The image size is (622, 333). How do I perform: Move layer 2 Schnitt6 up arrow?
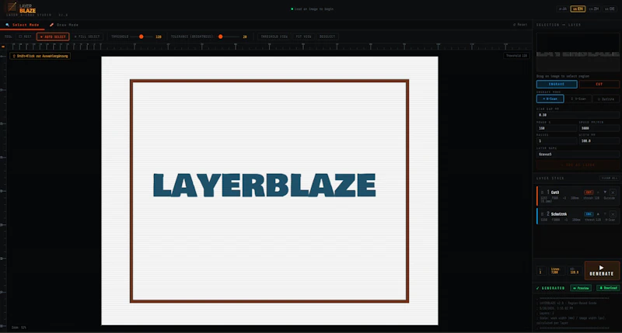point(598,213)
